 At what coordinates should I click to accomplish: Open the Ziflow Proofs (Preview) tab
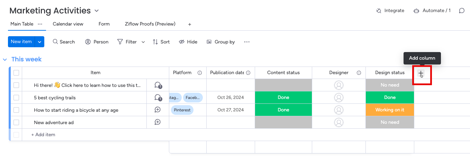point(150,24)
